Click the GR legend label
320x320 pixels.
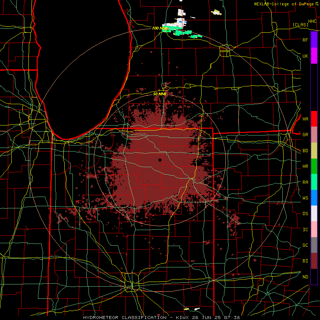point(305,135)
